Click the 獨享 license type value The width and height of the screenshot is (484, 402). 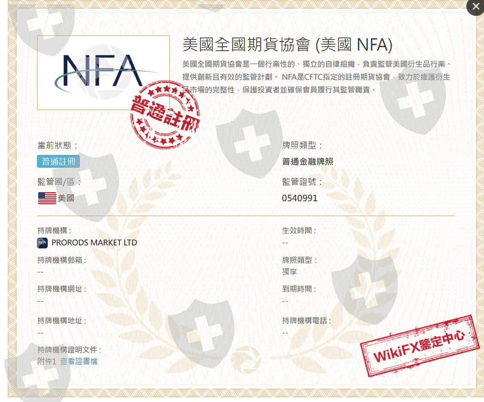coord(289,272)
